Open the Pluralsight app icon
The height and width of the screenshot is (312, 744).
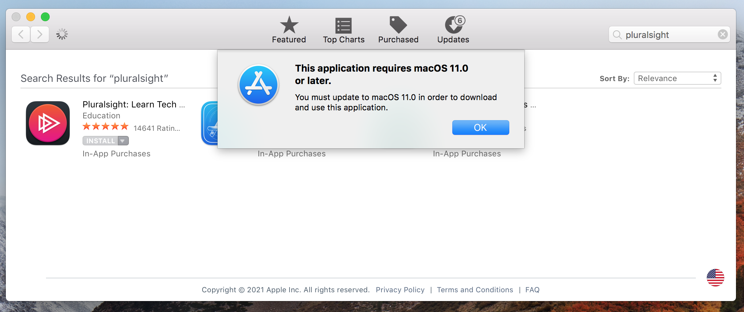coord(48,123)
